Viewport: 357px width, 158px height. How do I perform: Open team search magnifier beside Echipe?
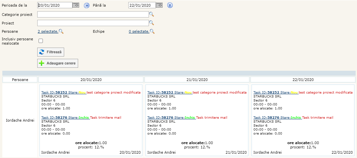tap(152, 31)
